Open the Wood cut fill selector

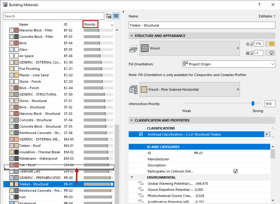pyautogui.click(x=190, y=48)
